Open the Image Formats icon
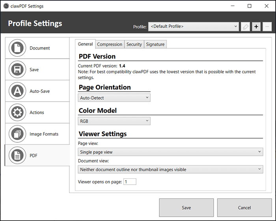Image resolution: width=276 pixels, height=221 pixels. coord(17,134)
